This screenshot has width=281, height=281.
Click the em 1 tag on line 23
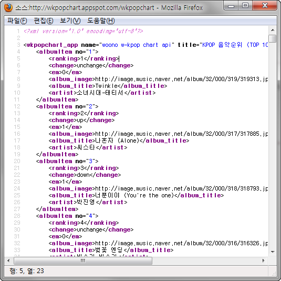(x=65, y=182)
